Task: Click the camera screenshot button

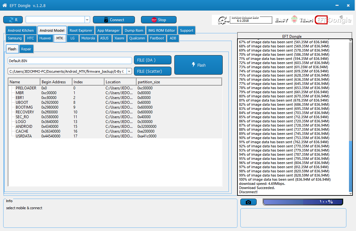Action: coord(248,202)
